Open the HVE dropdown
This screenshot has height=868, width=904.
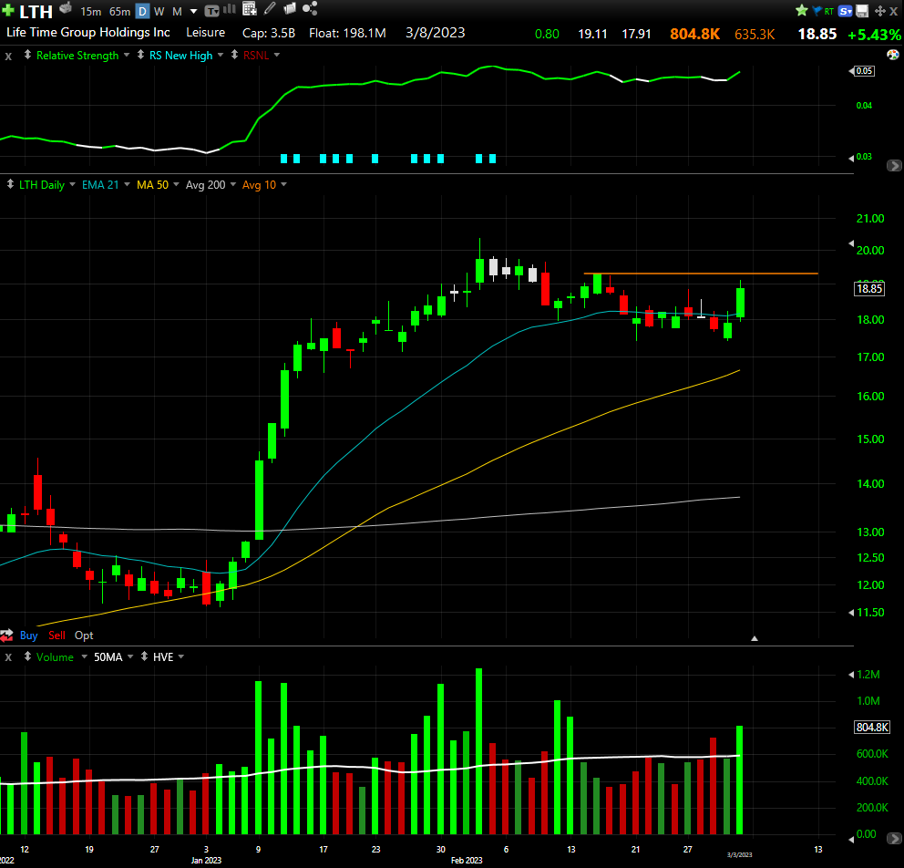[x=181, y=656]
